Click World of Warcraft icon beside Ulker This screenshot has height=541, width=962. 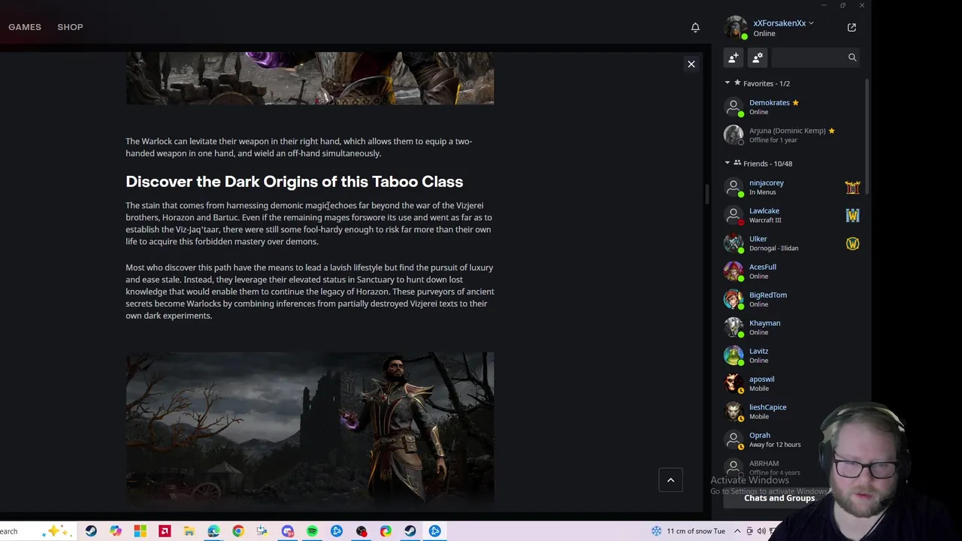point(852,243)
